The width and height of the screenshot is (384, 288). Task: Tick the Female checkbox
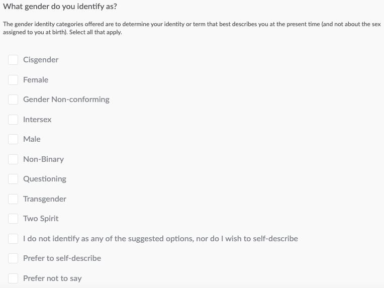[13, 80]
